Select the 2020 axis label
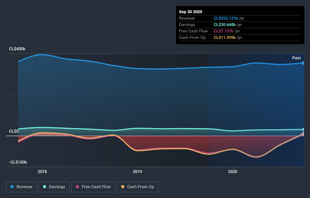This screenshot has height=198, width=310. [233, 172]
